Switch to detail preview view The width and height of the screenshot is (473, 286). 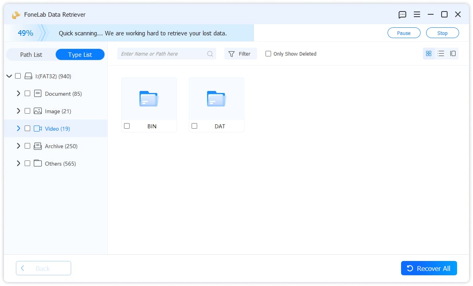453,54
